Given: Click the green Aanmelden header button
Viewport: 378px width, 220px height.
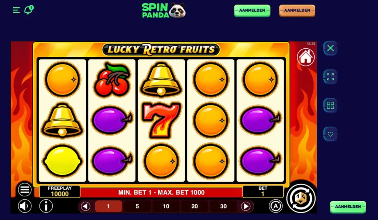Looking at the screenshot, I should 252,11.
